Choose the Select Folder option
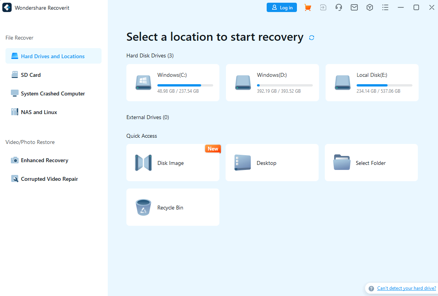This screenshot has width=438, height=296. click(x=371, y=163)
